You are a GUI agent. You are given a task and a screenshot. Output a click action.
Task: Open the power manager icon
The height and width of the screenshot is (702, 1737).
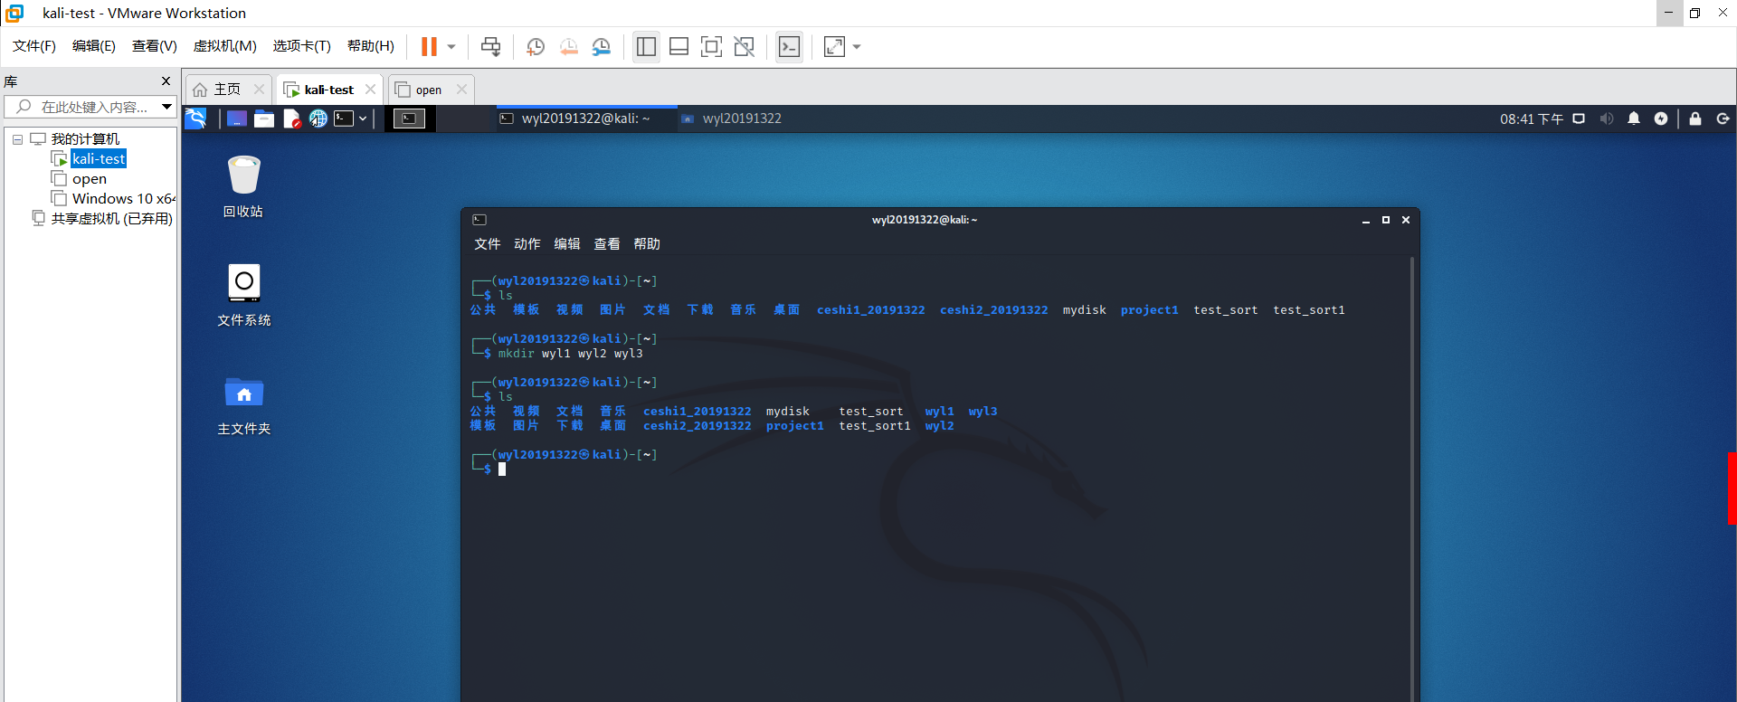(1661, 119)
